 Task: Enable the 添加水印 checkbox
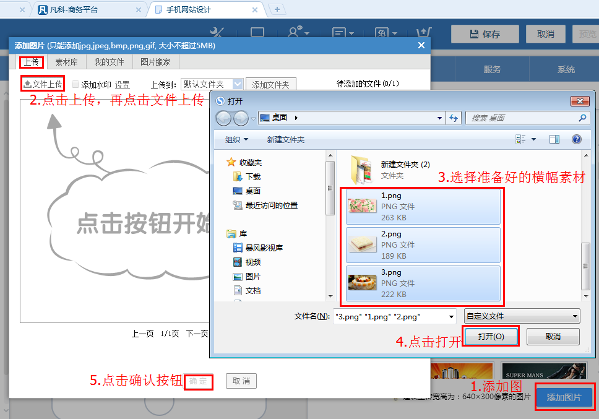[75, 84]
